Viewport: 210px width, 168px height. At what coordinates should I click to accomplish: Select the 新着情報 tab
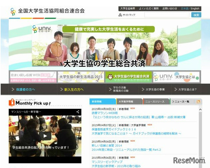103,101
